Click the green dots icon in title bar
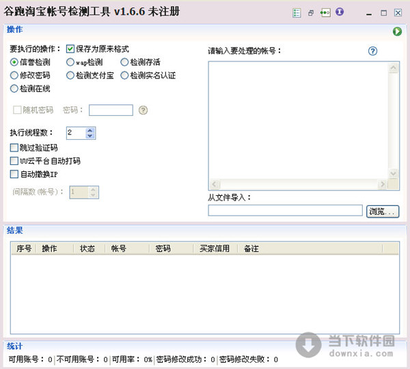The height and width of the screenshot is (369, 410). point(325,12)
